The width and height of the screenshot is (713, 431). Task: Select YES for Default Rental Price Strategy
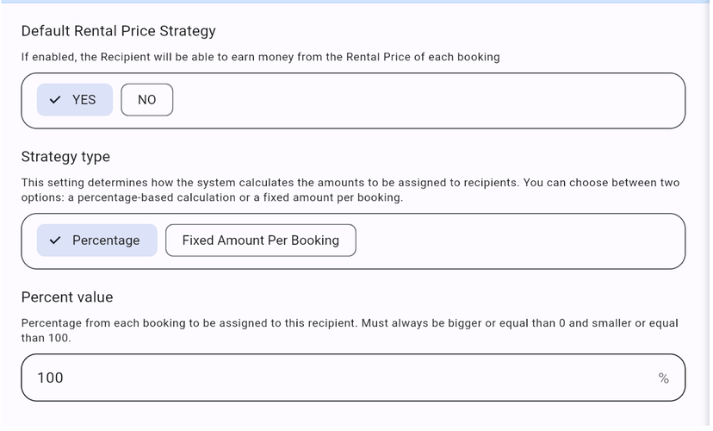click(74, 100)
